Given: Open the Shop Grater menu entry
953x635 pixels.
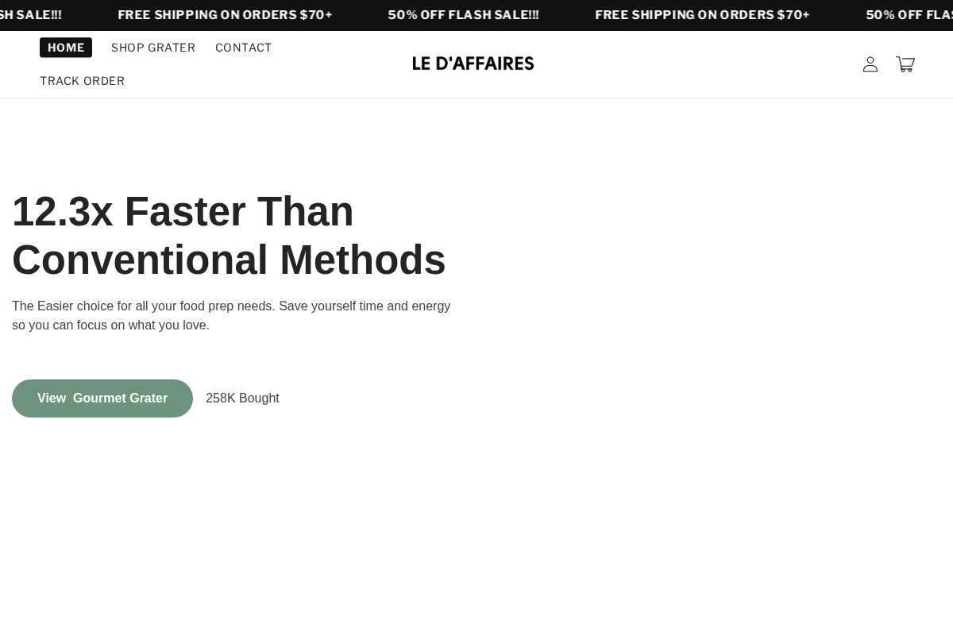Looking at the screenshot, I should point(153,48).
